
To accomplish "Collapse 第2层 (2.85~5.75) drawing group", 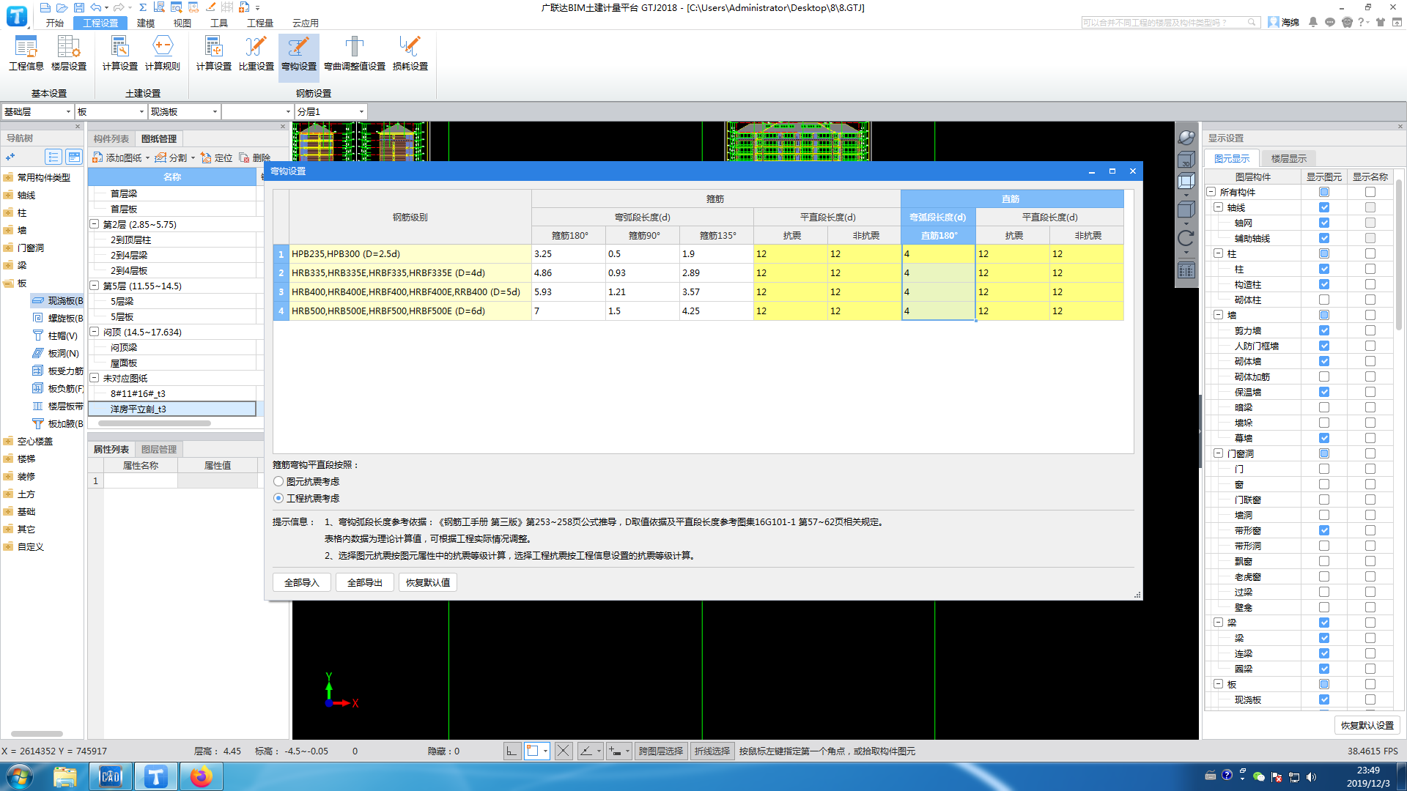I will tap(95, 224).
